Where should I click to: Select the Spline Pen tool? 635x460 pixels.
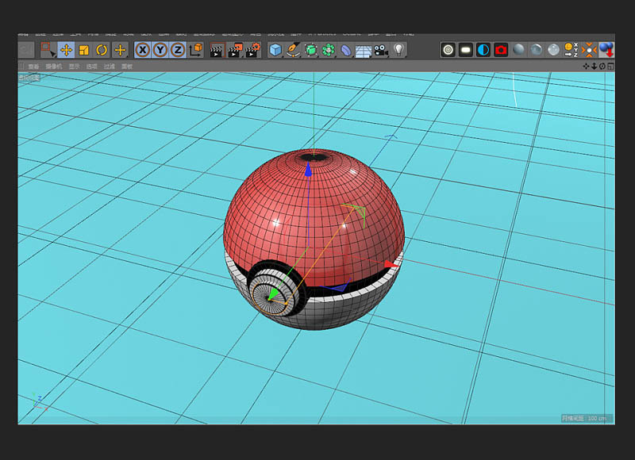point(293,50)
